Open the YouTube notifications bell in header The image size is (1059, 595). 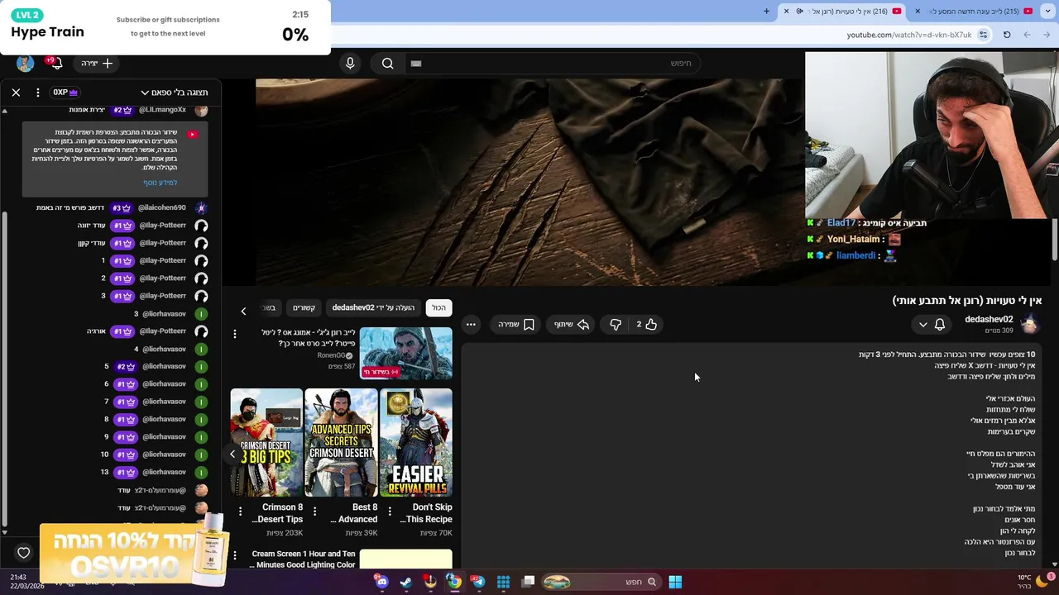click(x=56, y=63)
